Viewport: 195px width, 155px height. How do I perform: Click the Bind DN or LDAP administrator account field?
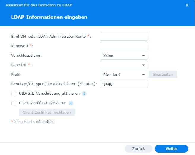123,37
